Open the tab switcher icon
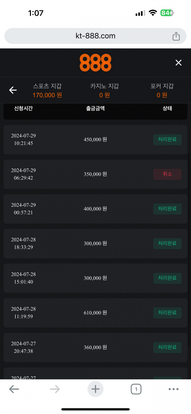The width and height of the screenshot is (191, 414). [136, 389]
